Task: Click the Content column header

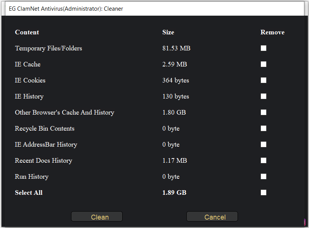Action: 27,32
